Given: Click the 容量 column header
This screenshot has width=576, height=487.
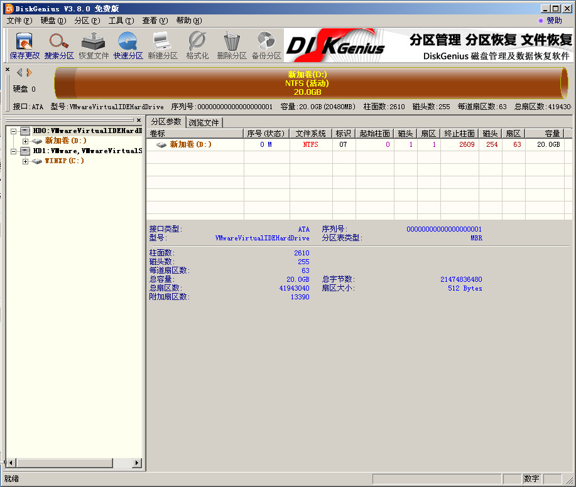Looking at the screenshot, I should (545, 134).
